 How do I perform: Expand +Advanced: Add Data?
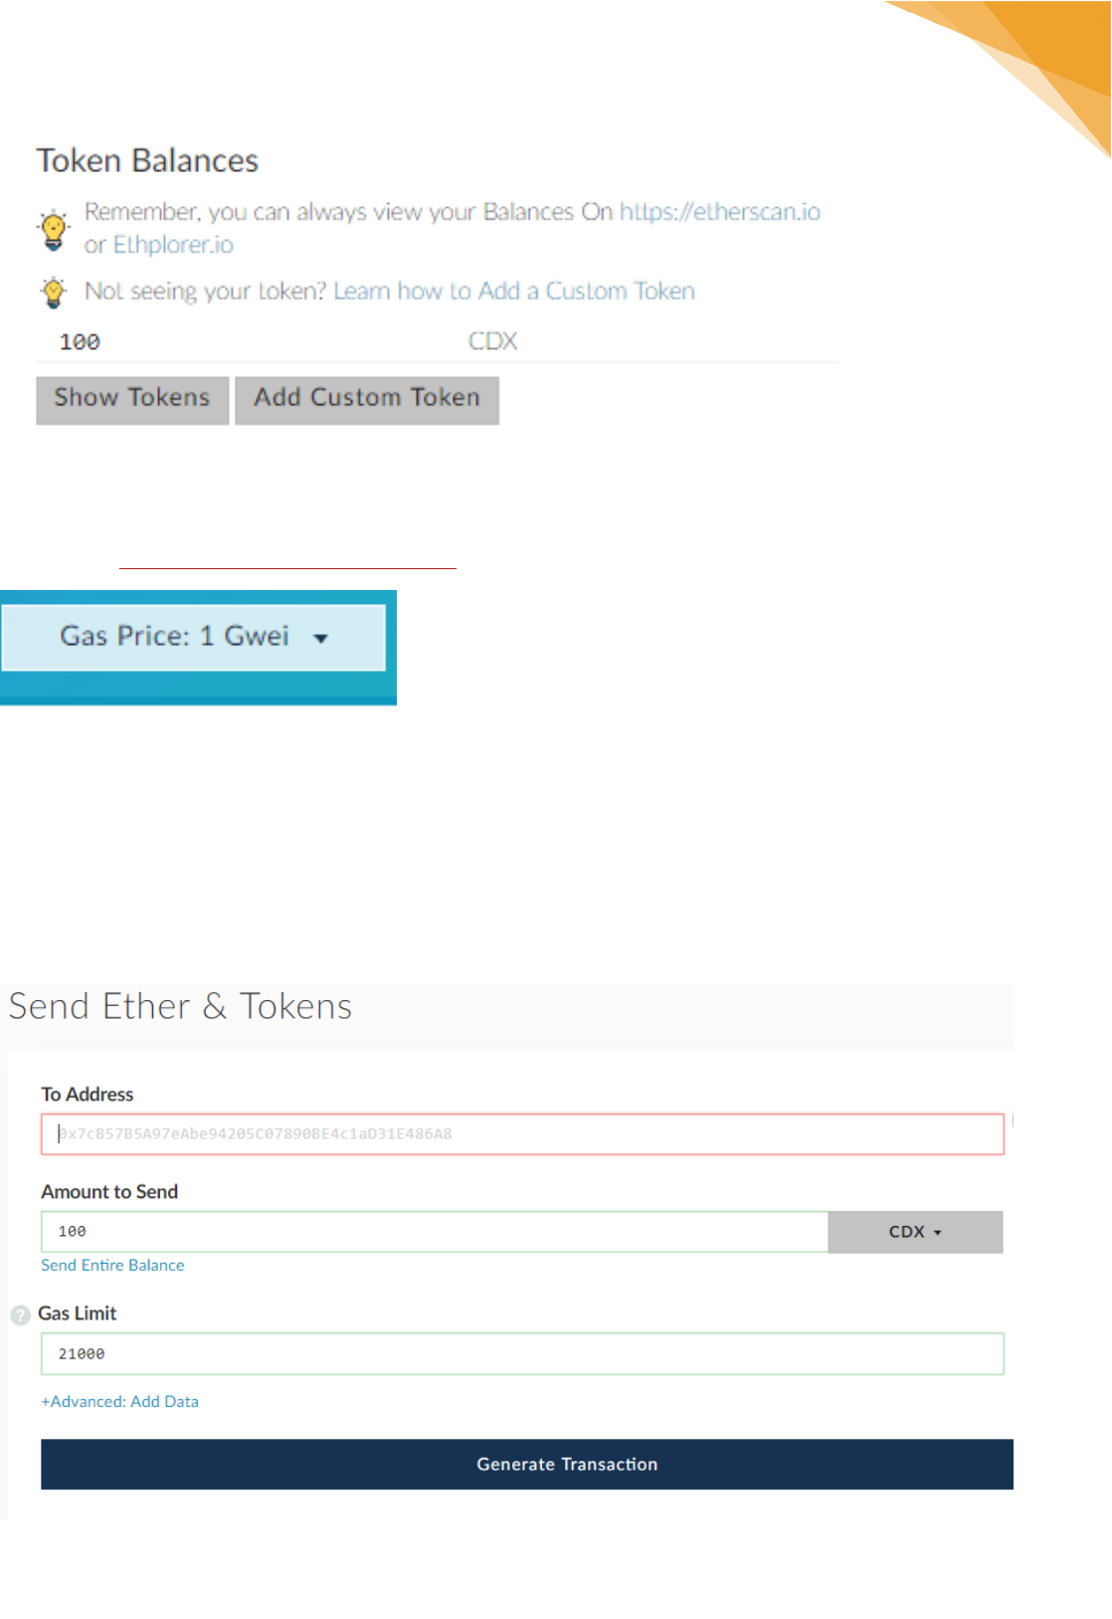119,1401
